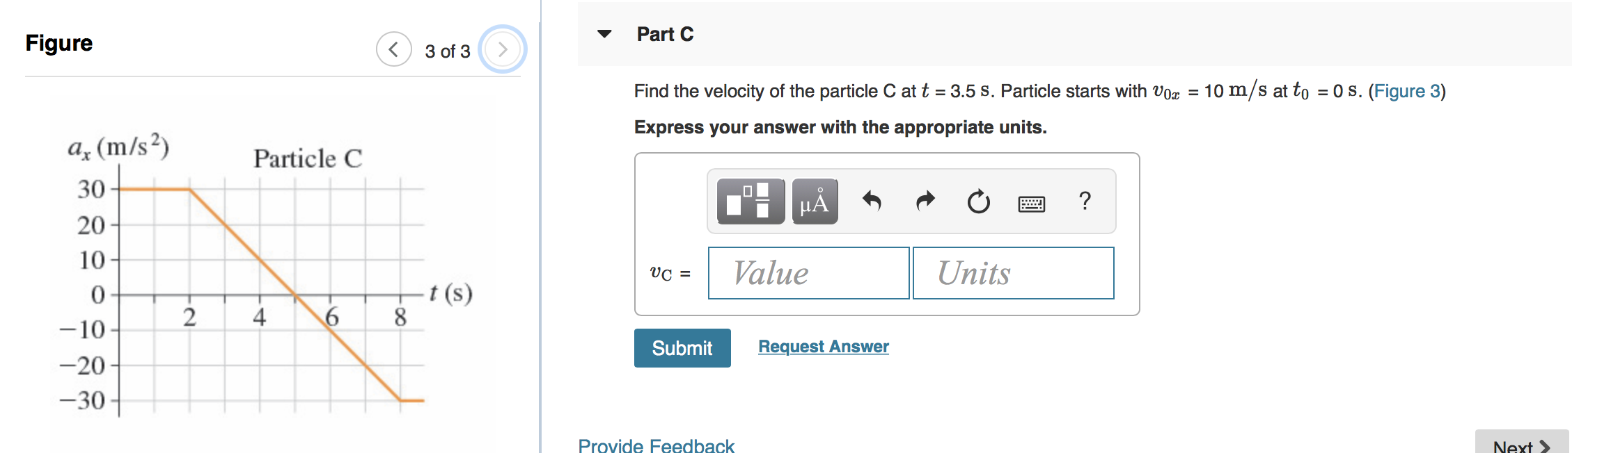Submit the answer for Part C

682,347
